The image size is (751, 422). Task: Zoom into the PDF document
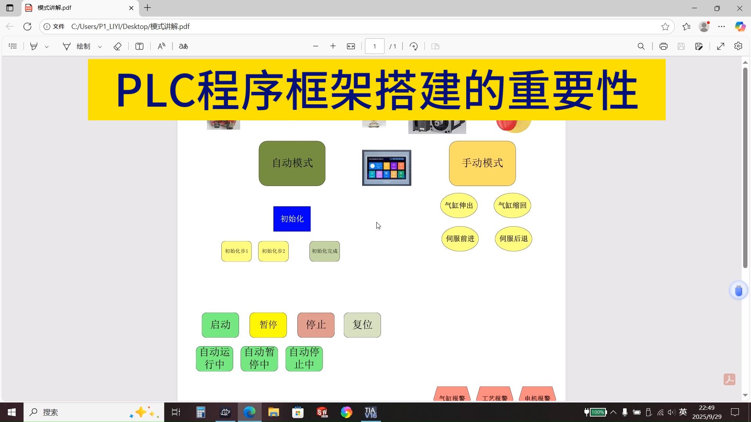[x=333, y=46]
